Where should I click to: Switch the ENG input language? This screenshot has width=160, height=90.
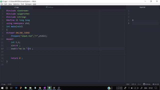pos(146,88)
